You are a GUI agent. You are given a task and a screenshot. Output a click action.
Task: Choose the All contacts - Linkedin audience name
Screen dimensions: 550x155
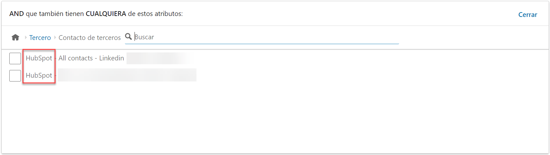pyautogui.click(x=91, y=58)
